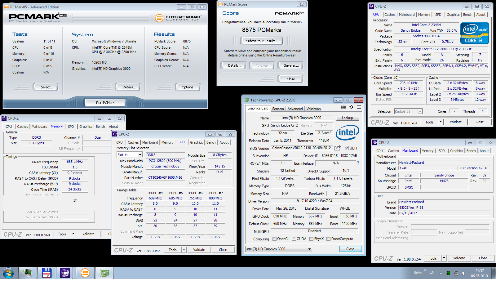496x308 pixels.
Task: Click the green tray icon
Action: pos(448,273)
